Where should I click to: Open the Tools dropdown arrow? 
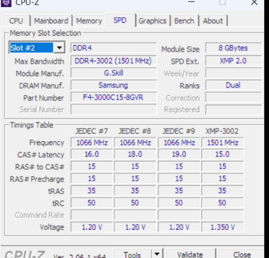coord(157,254)
